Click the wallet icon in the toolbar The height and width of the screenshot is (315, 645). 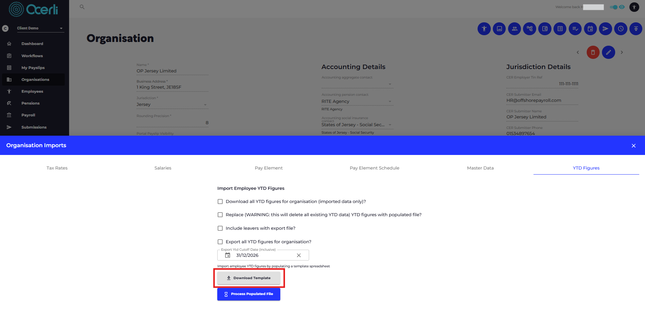click(545, 29)
